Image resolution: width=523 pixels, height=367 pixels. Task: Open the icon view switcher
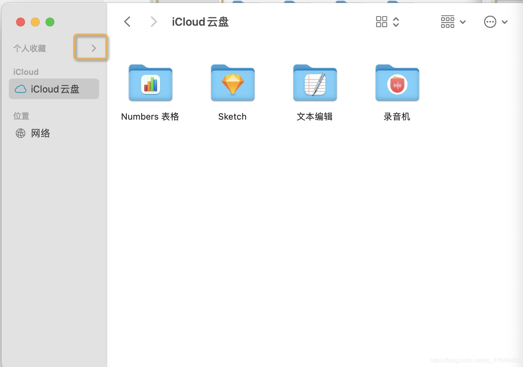387,22
